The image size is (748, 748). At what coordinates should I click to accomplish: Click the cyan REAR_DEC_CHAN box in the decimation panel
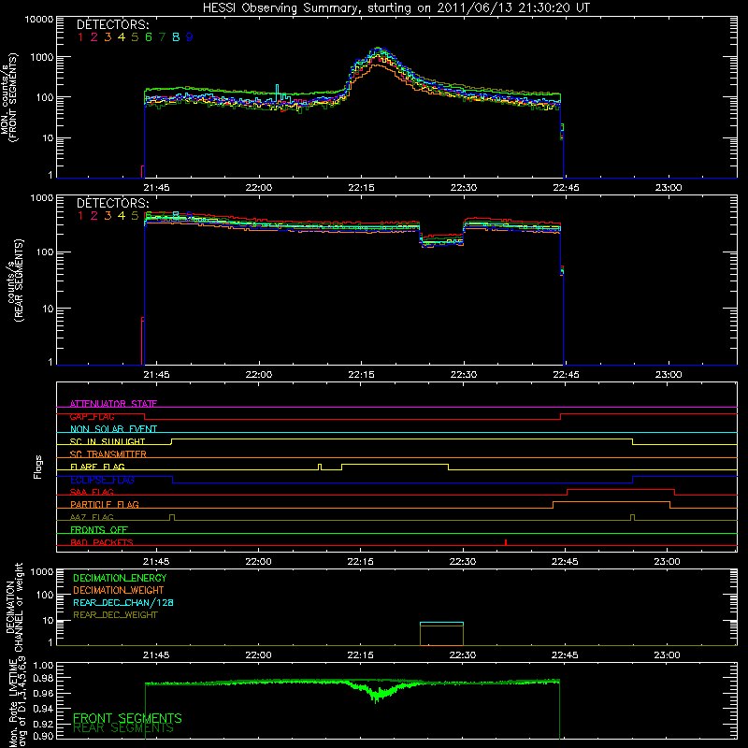pyautogui.click(x=441, y=624)
